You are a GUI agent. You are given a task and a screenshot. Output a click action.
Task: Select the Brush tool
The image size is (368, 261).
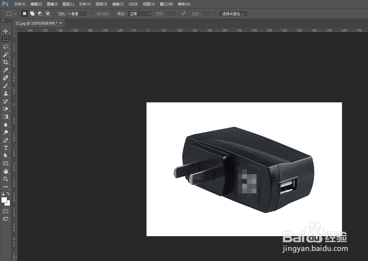coord(5,86)
